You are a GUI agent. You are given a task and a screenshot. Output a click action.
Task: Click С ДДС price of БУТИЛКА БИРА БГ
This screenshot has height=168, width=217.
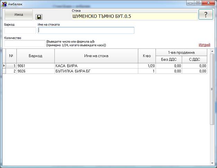[195, 71]
